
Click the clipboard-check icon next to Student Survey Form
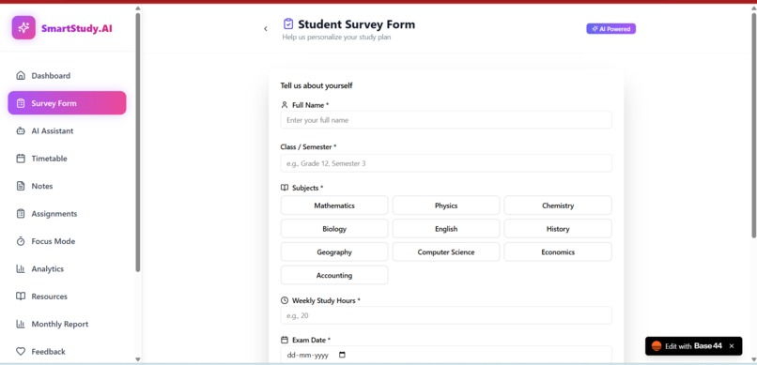point(288,23)
